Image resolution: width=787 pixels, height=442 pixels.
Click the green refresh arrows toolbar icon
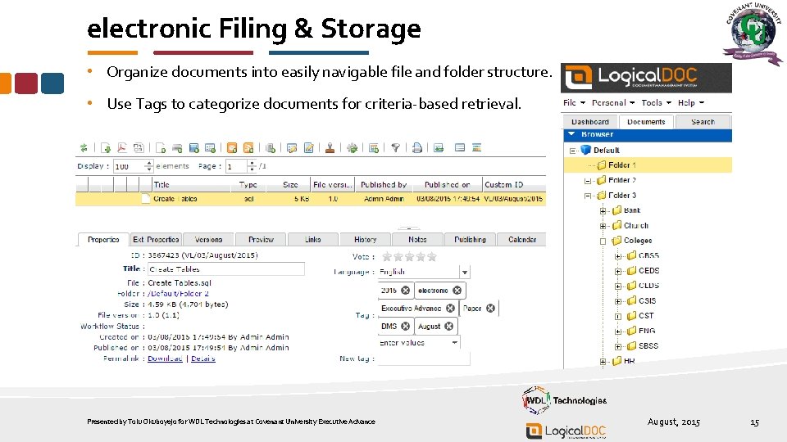pos(84,148)
